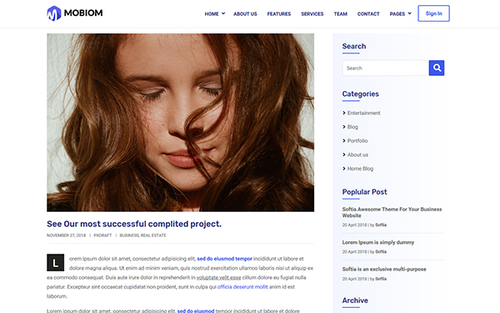500x313 pixels.
Task: Click the chevron beside Home Blog category
Action: (344, 169)
